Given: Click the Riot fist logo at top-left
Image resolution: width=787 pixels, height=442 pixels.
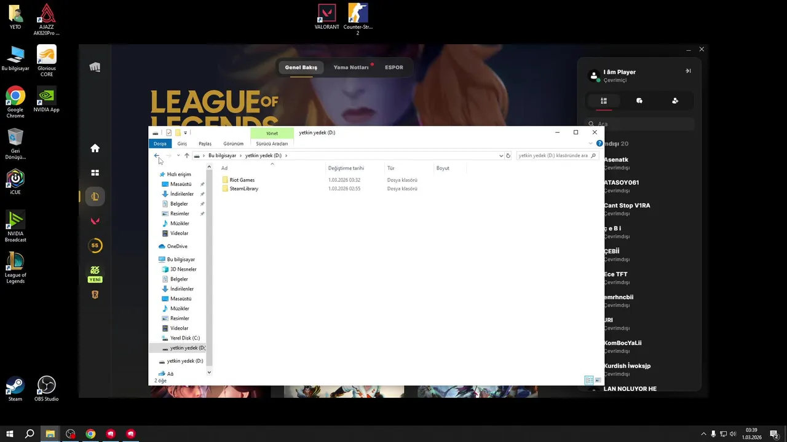Looking at the screenshot, I should [x=95, y=67].
